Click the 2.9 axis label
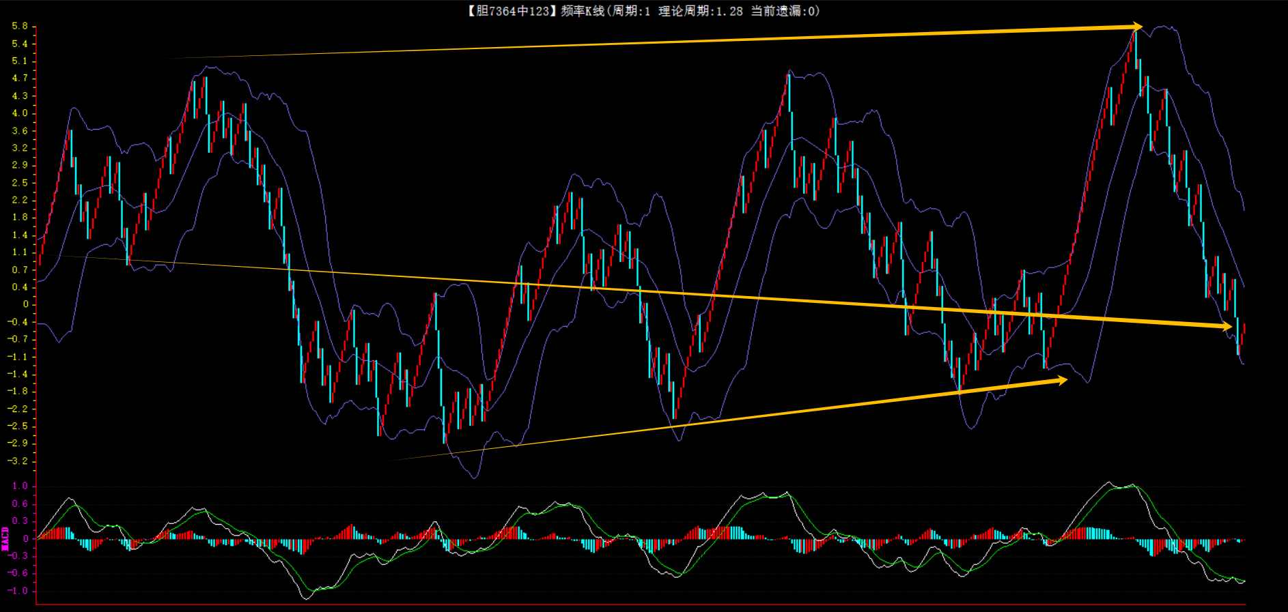Image resolution: width=1288 pixels, height=612 pixels. (x=20, y=165)
